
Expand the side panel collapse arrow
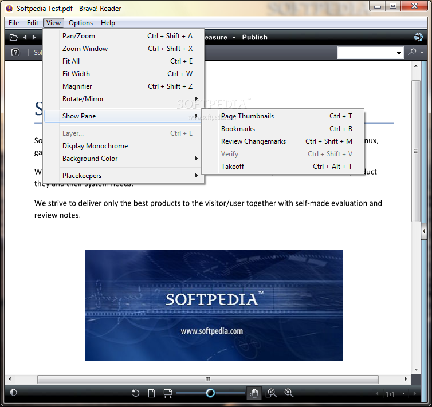pos(424,231)
